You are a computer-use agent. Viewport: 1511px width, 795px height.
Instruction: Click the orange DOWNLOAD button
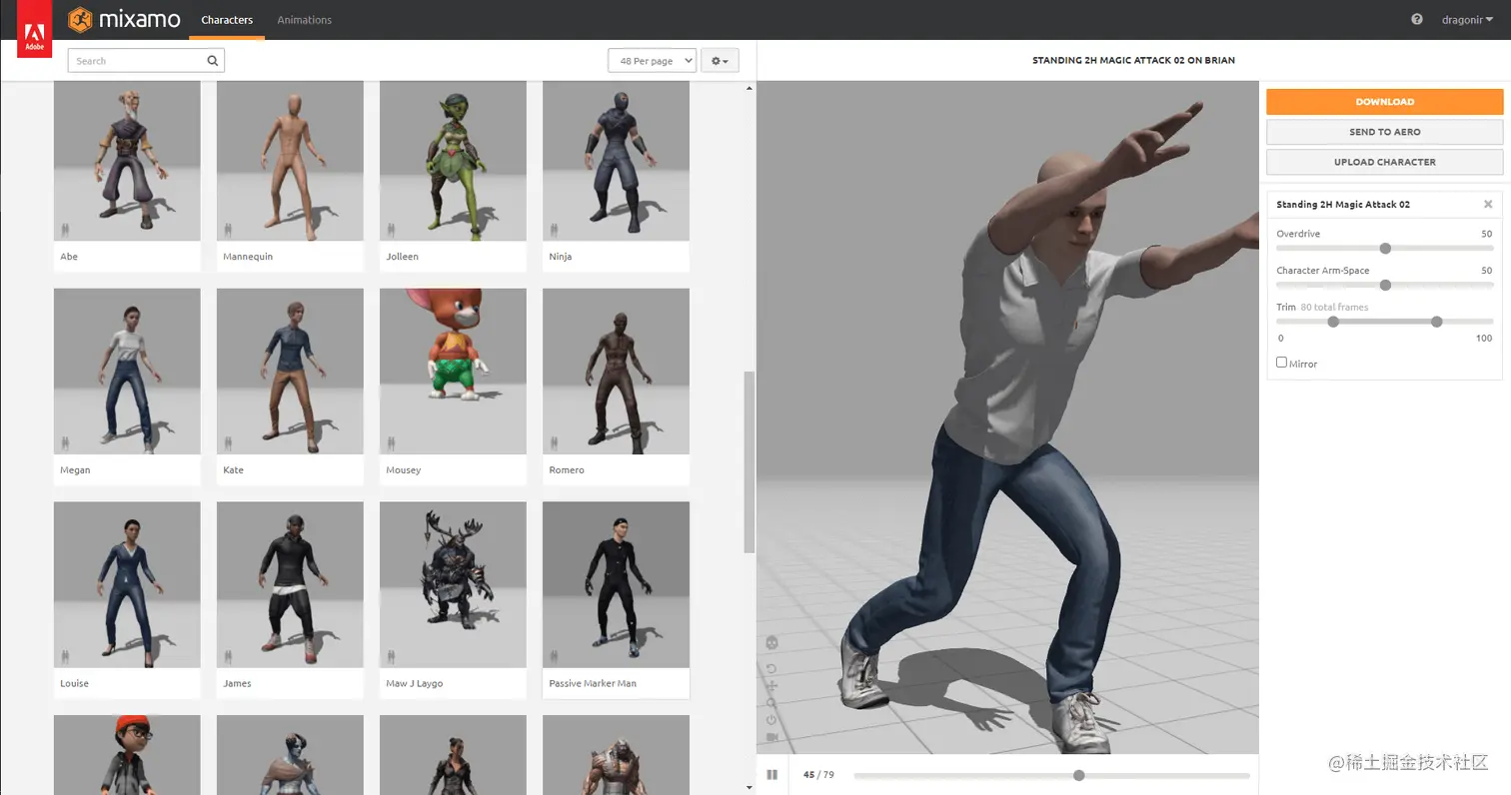1384,102
